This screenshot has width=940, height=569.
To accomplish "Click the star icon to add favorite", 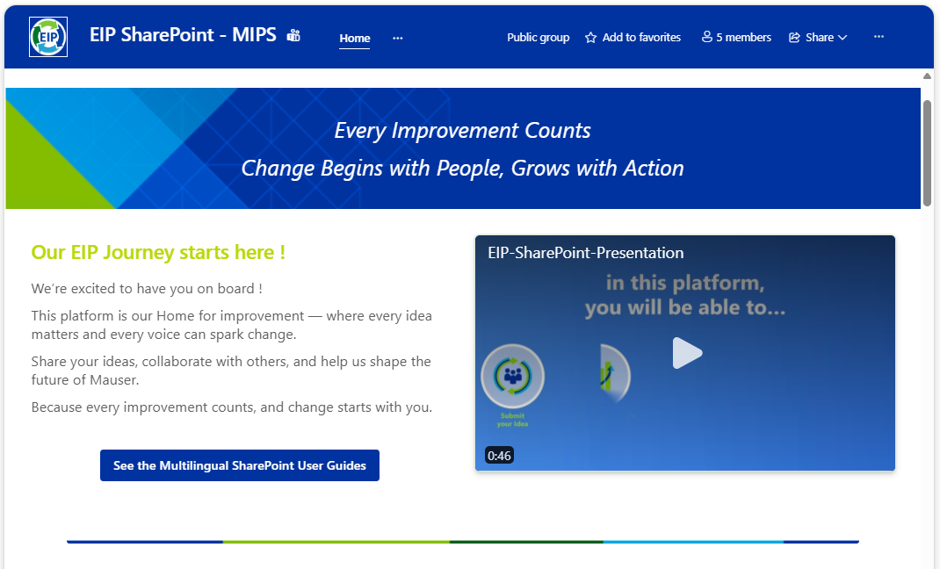I will click(590, 38).
